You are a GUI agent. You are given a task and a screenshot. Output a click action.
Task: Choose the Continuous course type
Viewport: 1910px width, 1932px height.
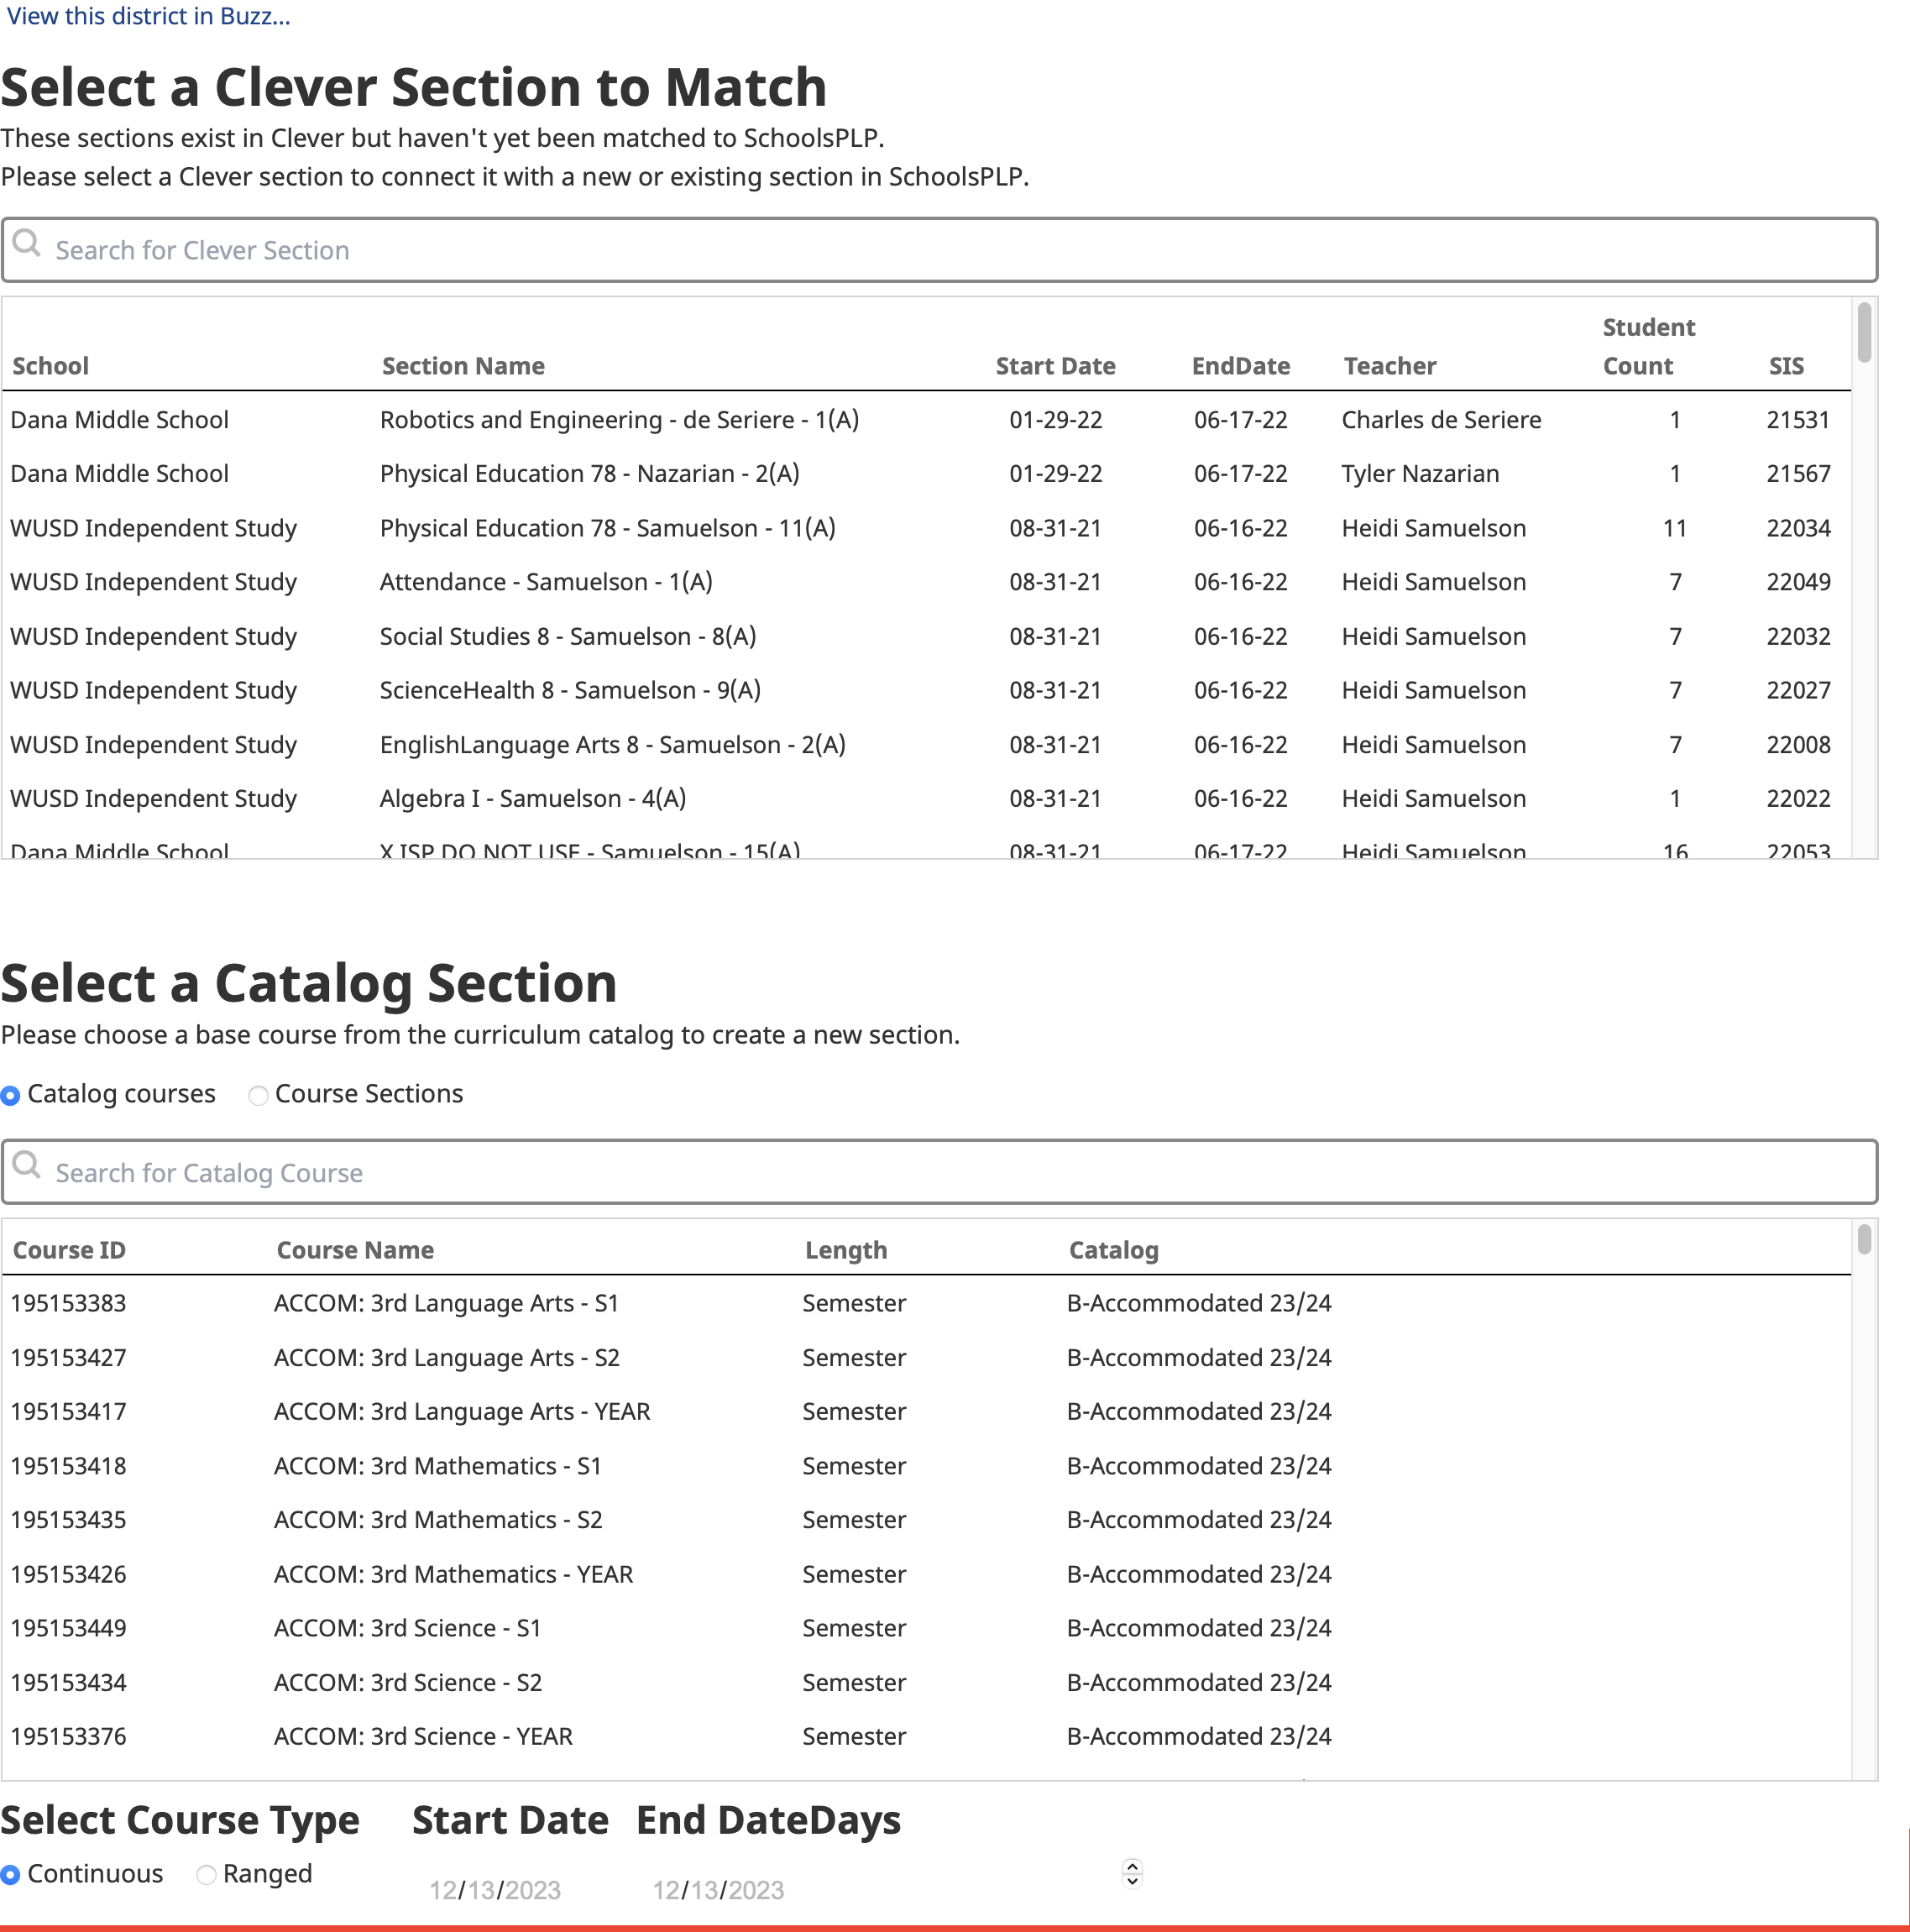pyautogui.click(x=11, y=1875)
